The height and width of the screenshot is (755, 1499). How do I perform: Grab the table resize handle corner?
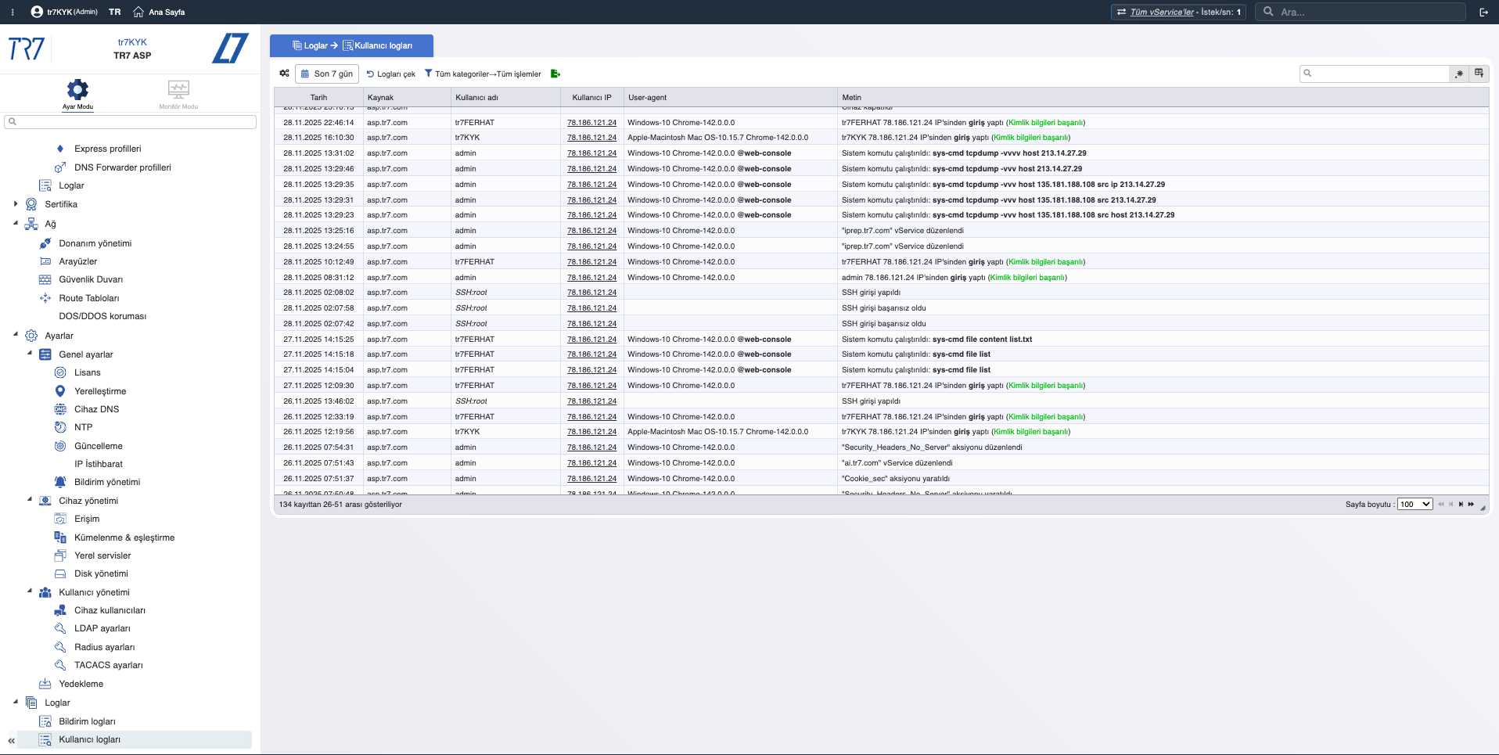(1483, 508)
